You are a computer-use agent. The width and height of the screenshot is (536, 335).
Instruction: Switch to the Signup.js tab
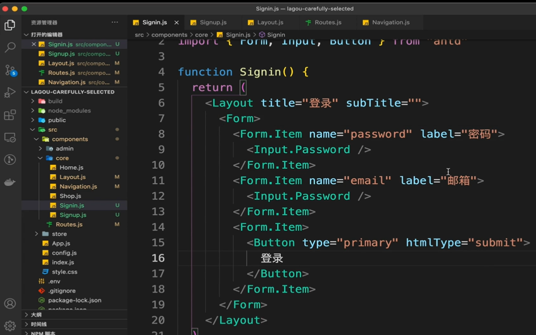[x=213, y=22]
